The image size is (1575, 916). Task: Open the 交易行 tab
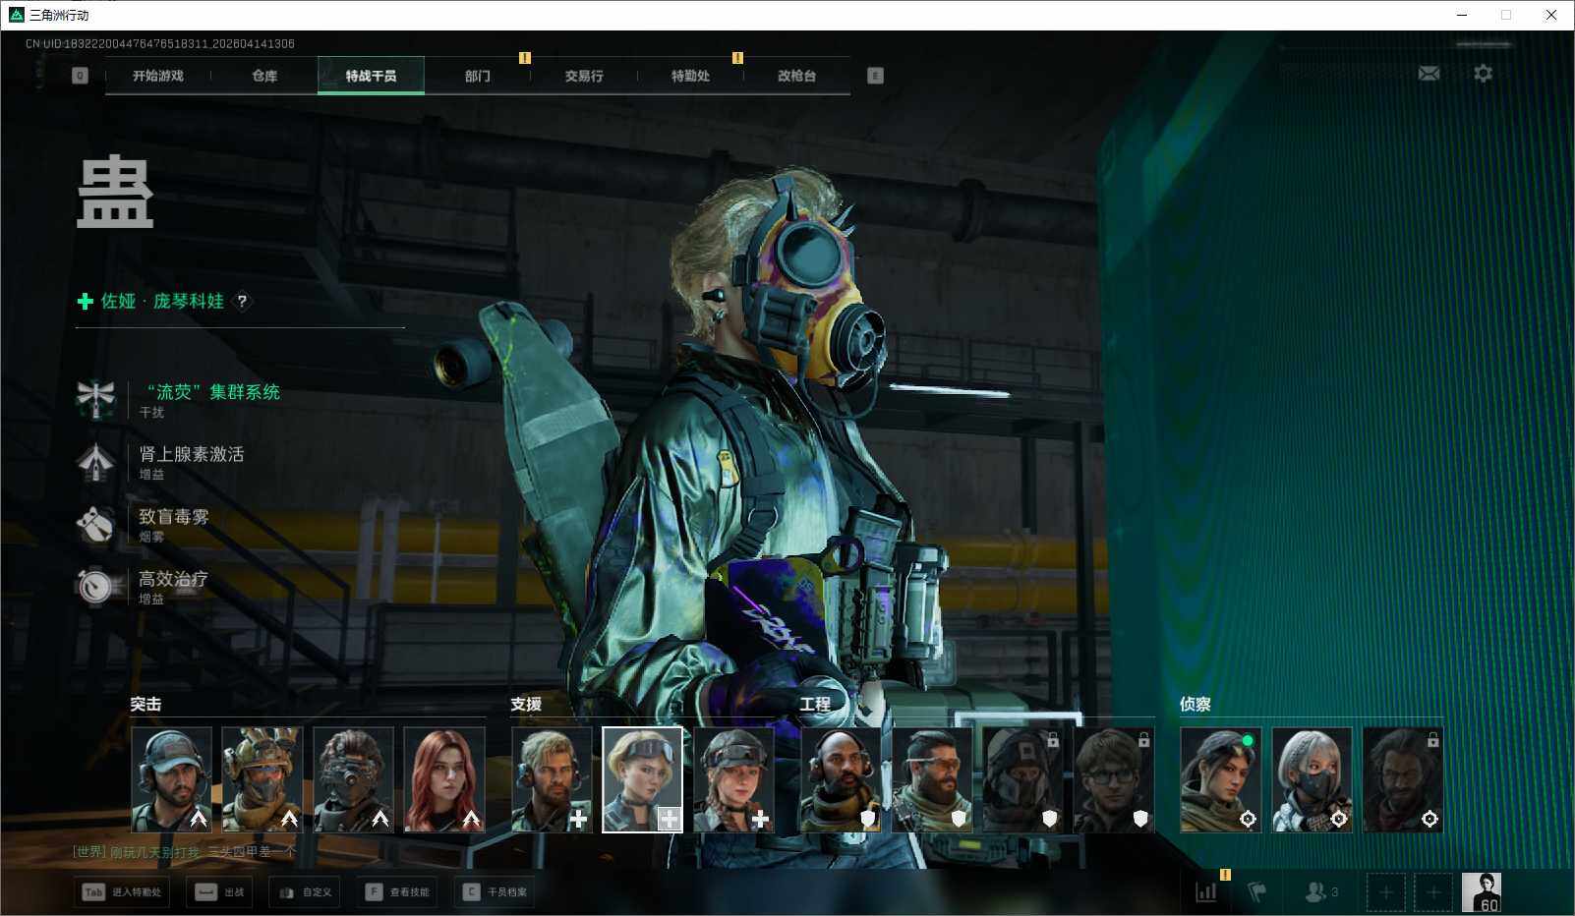click(584, 76)
